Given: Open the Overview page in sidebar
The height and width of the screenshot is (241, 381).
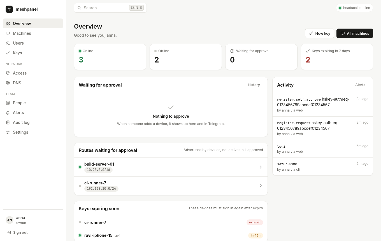Looking at the screenshot, I should point(33,24).
